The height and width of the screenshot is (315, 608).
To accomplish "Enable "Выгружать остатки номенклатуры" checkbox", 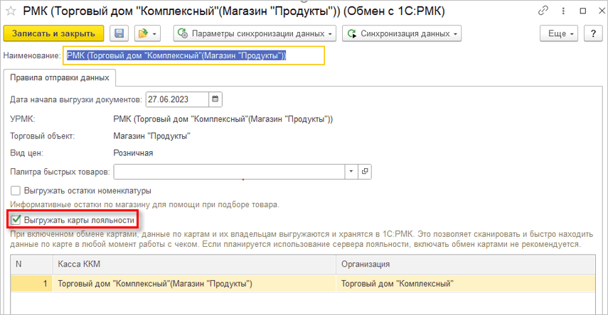I will (x=16, y=191).
